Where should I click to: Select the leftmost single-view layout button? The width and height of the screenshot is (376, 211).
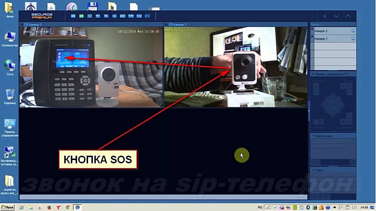[73, 16]
